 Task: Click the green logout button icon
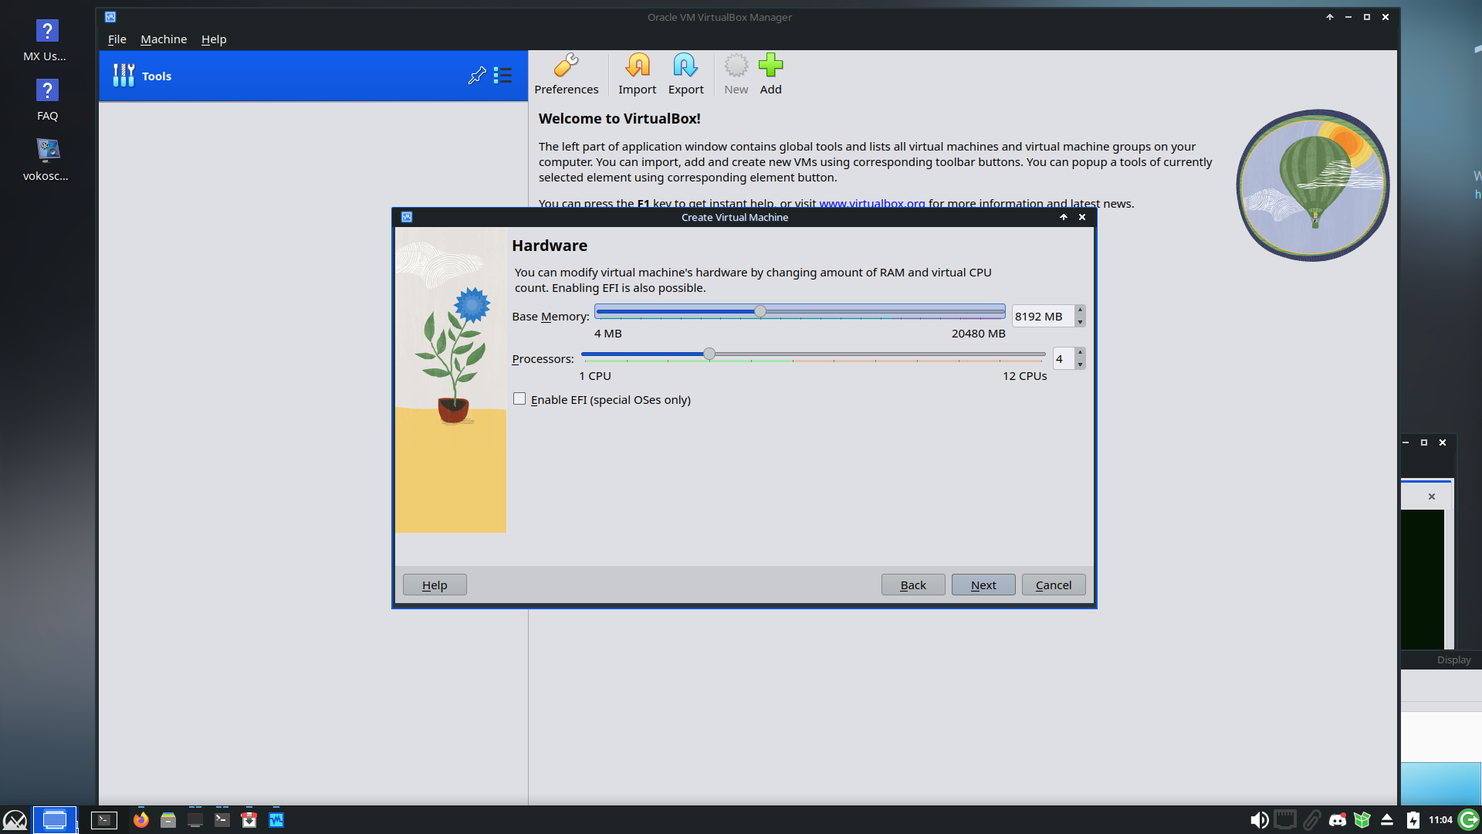(x=1469, y=820)
